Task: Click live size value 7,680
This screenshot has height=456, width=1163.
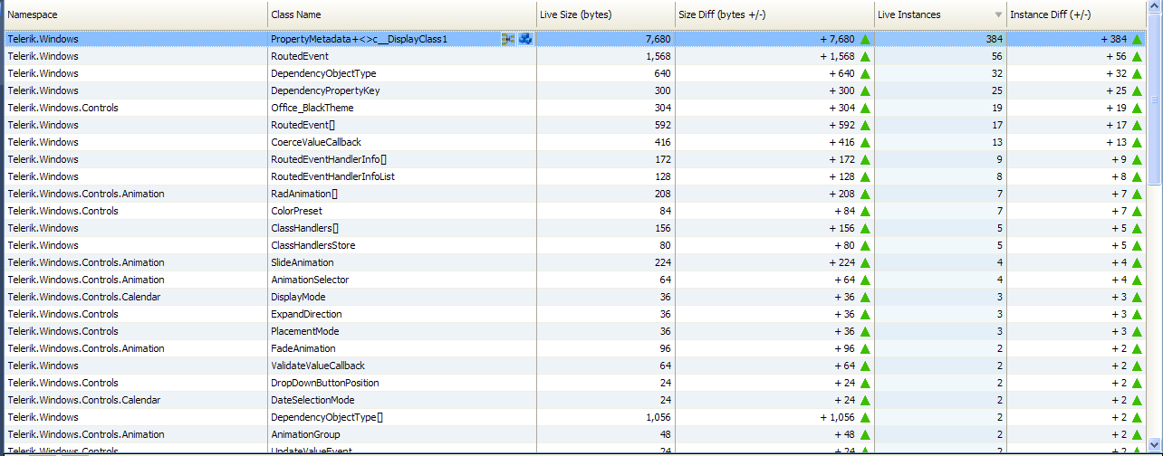Action: [658, 40]
